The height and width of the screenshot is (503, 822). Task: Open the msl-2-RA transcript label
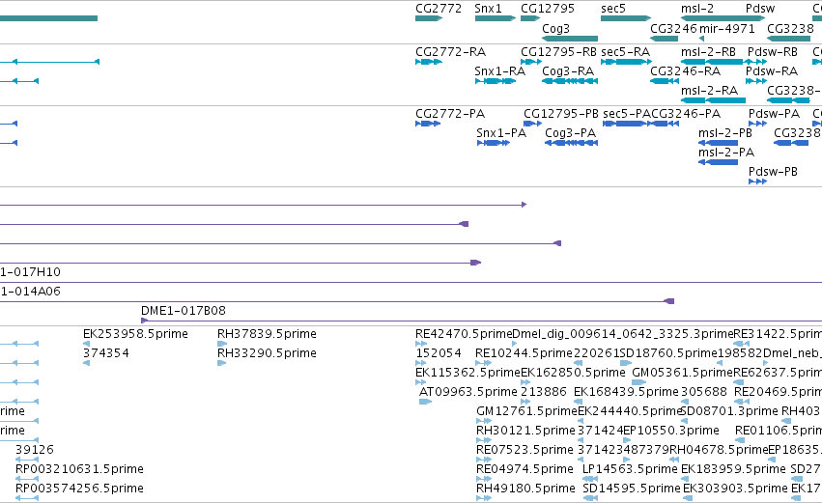[x=709, y=91]
